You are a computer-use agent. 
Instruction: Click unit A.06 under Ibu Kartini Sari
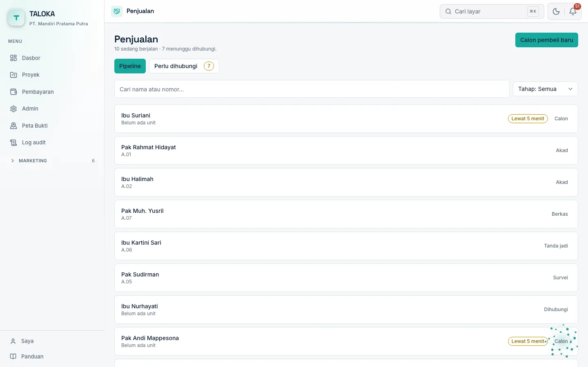pos(127,250)
